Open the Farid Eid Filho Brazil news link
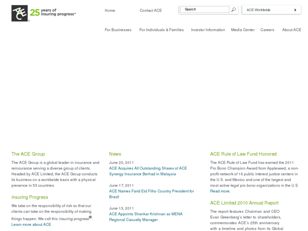 pos(151,194)
